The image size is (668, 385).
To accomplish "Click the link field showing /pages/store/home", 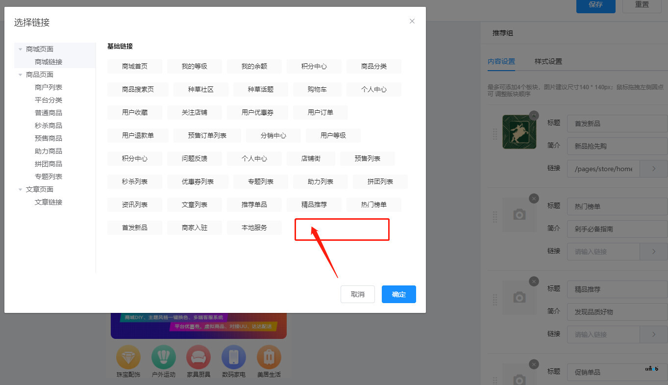I will pyautogui.click(x=604, y=168).
